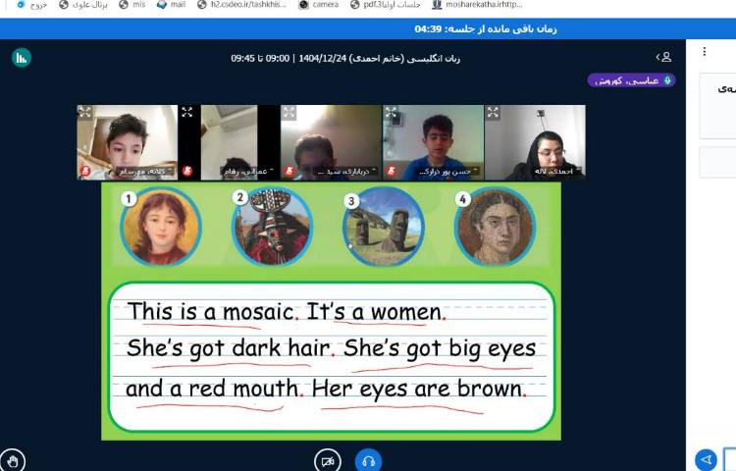Click picture 4, the mosaic woman
The width and height of the screenshot is (736, 471).
point(495,227)
